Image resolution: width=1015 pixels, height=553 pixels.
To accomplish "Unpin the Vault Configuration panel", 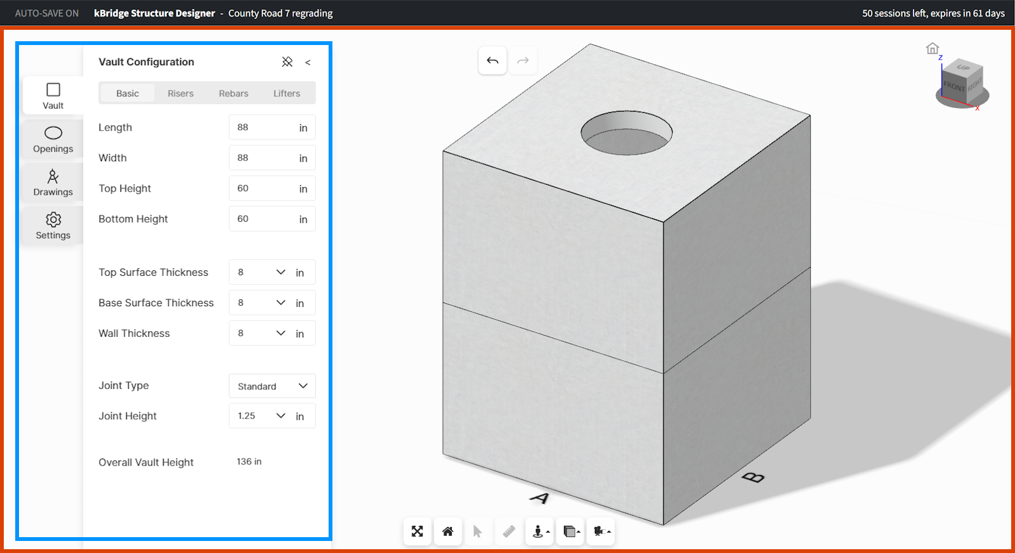I will pyautogui.click(x=287, y=62).
